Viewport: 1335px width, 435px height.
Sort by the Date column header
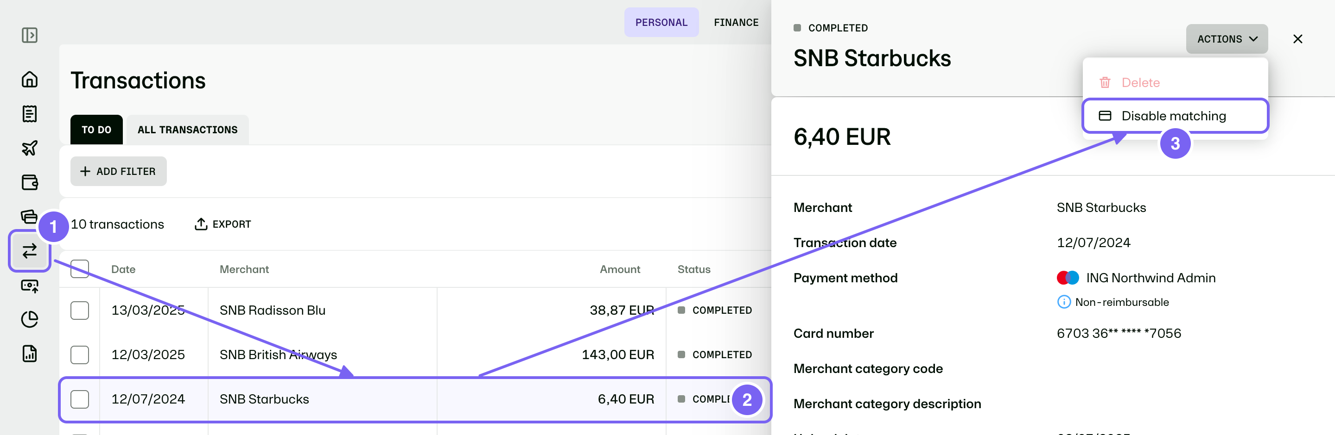point(123,269)
